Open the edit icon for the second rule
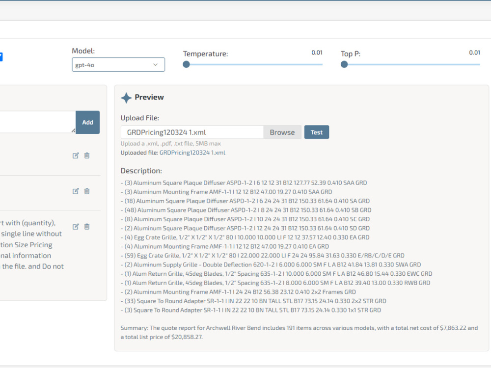491x368 pixels. coord(76,191)
